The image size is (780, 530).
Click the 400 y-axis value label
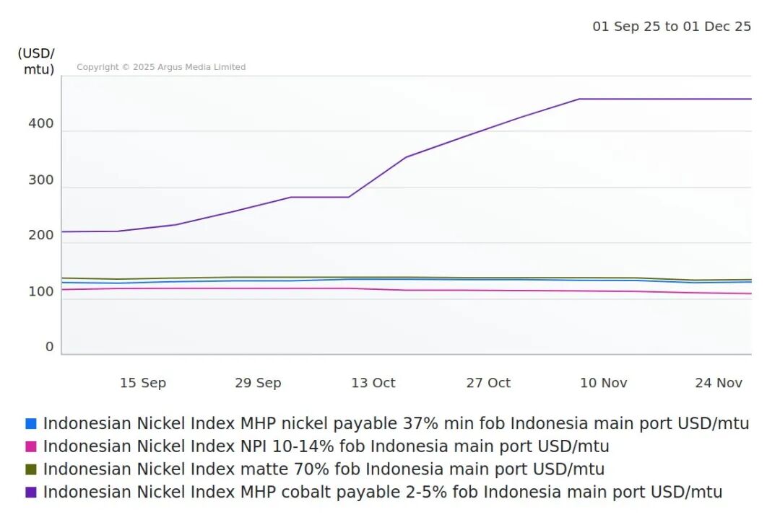pyautogui.click(x=41, y=124)
